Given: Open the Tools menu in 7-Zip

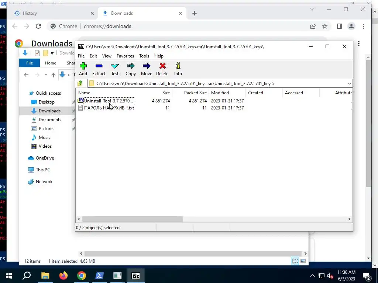Looking at the screenshot, I should tap(144, 56).
